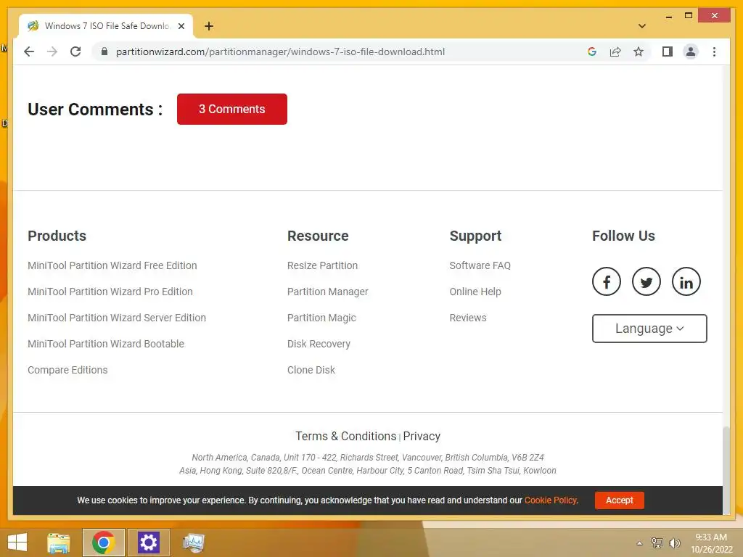
Task: Accept the cookie notice
Action: tap(620, 500)
